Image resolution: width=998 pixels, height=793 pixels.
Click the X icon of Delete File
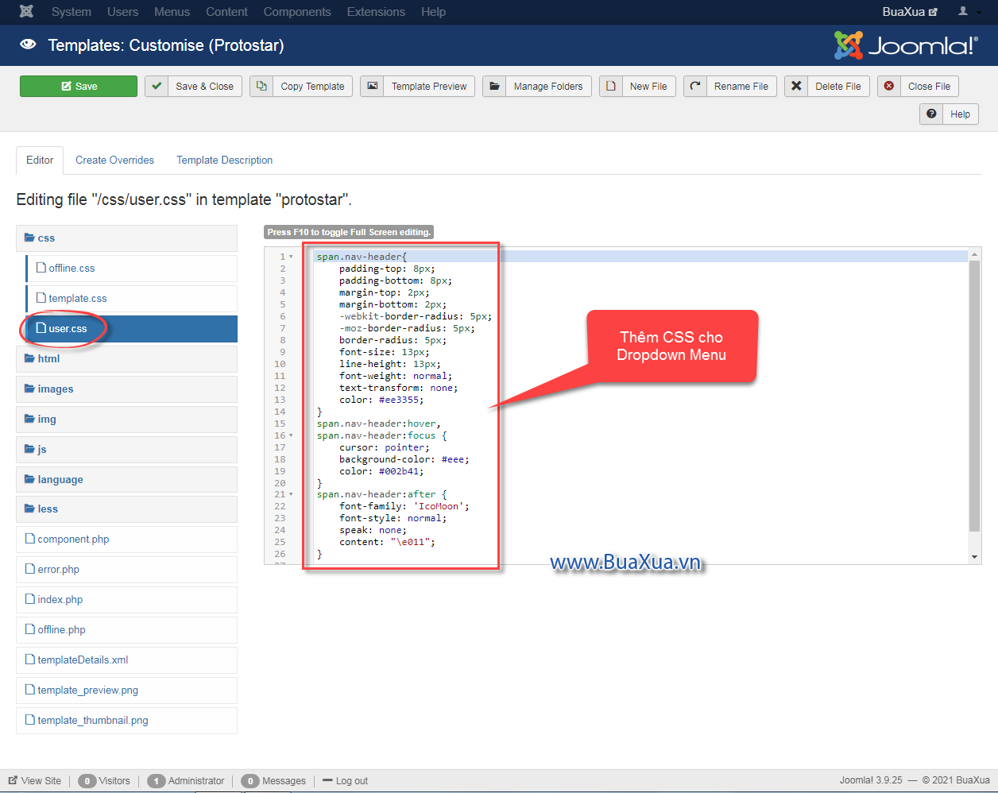796,87
